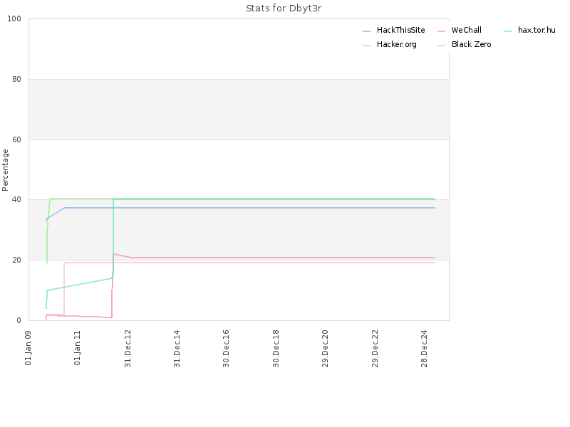Click the blue HackThisSite legend swatch
570x427 pixels.
coord(366,31)
